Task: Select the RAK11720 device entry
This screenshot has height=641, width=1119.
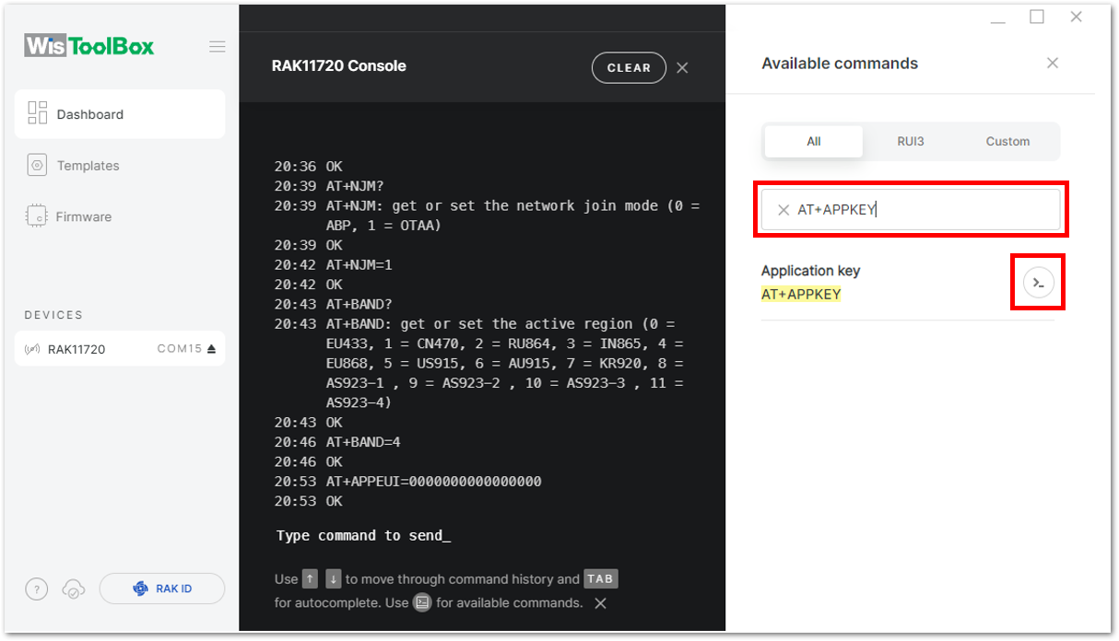Action: (120, 349)
